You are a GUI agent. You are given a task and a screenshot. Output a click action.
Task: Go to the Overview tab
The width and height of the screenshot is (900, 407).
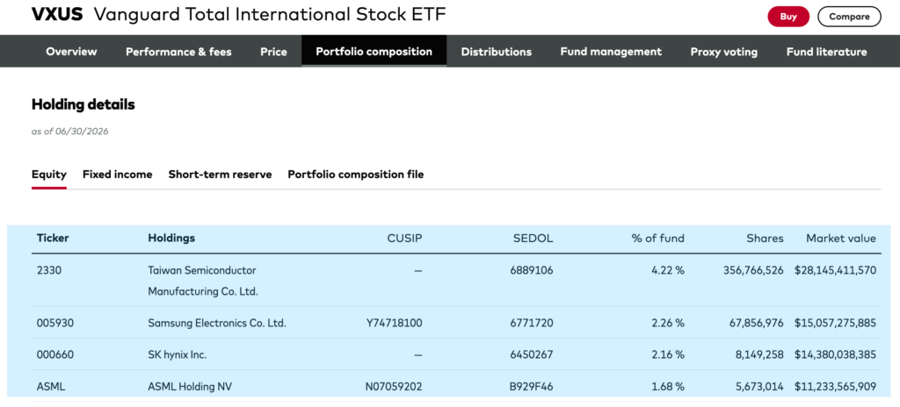point(72,52)
